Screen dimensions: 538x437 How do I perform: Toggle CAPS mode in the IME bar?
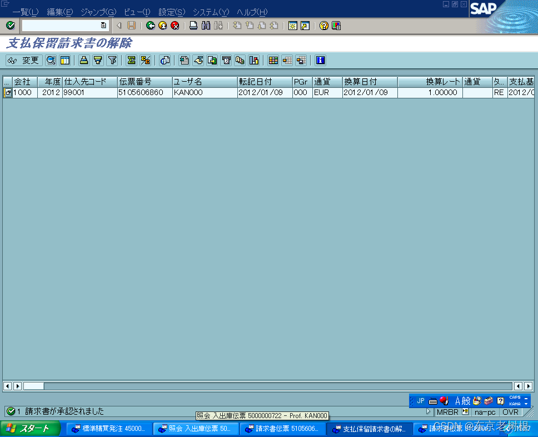click(x=514, y=398)
